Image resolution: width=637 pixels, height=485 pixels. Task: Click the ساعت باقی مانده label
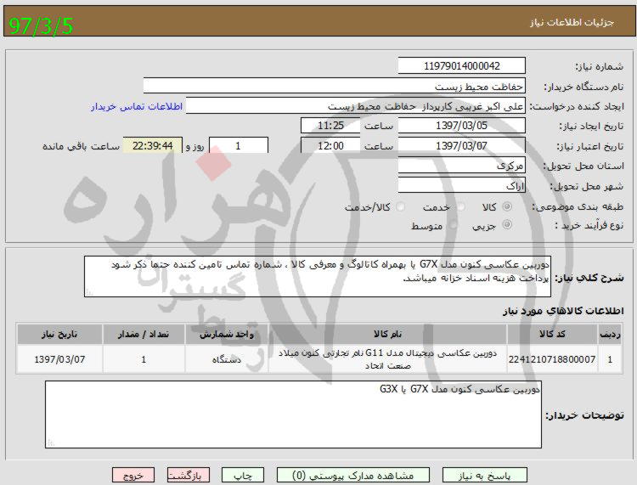tap(82, 146)
